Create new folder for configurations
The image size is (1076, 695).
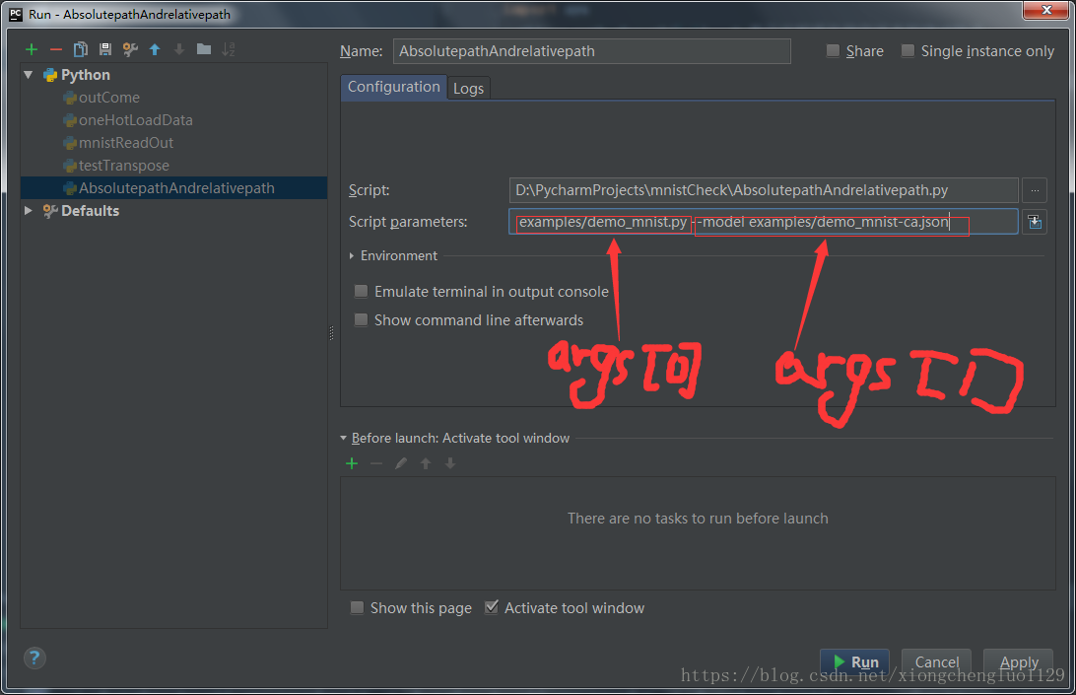(x=204, y=49)
